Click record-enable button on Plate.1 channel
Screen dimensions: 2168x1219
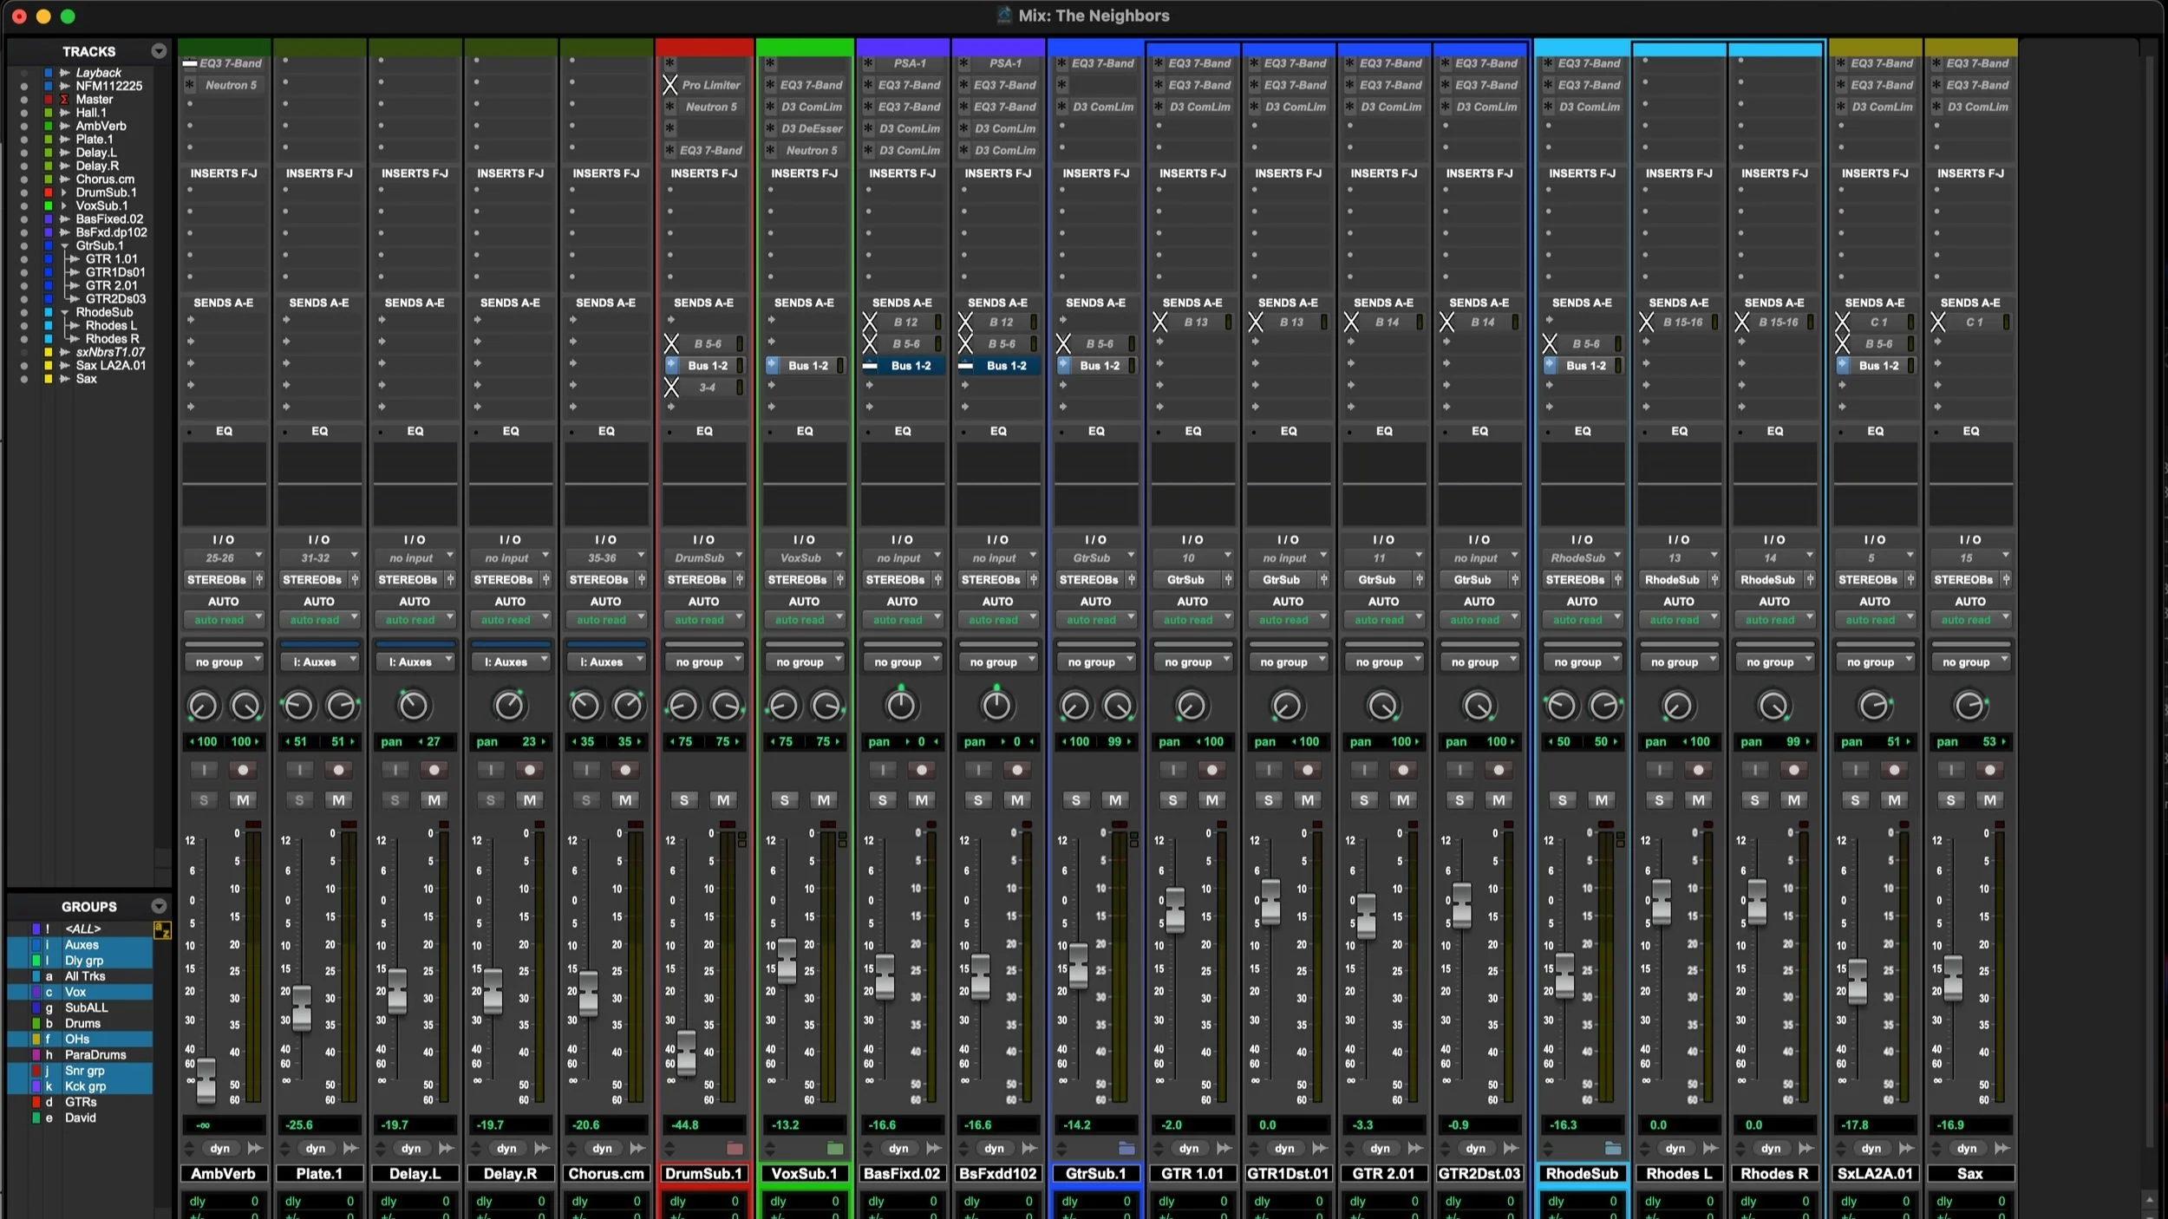coord(339,770)
